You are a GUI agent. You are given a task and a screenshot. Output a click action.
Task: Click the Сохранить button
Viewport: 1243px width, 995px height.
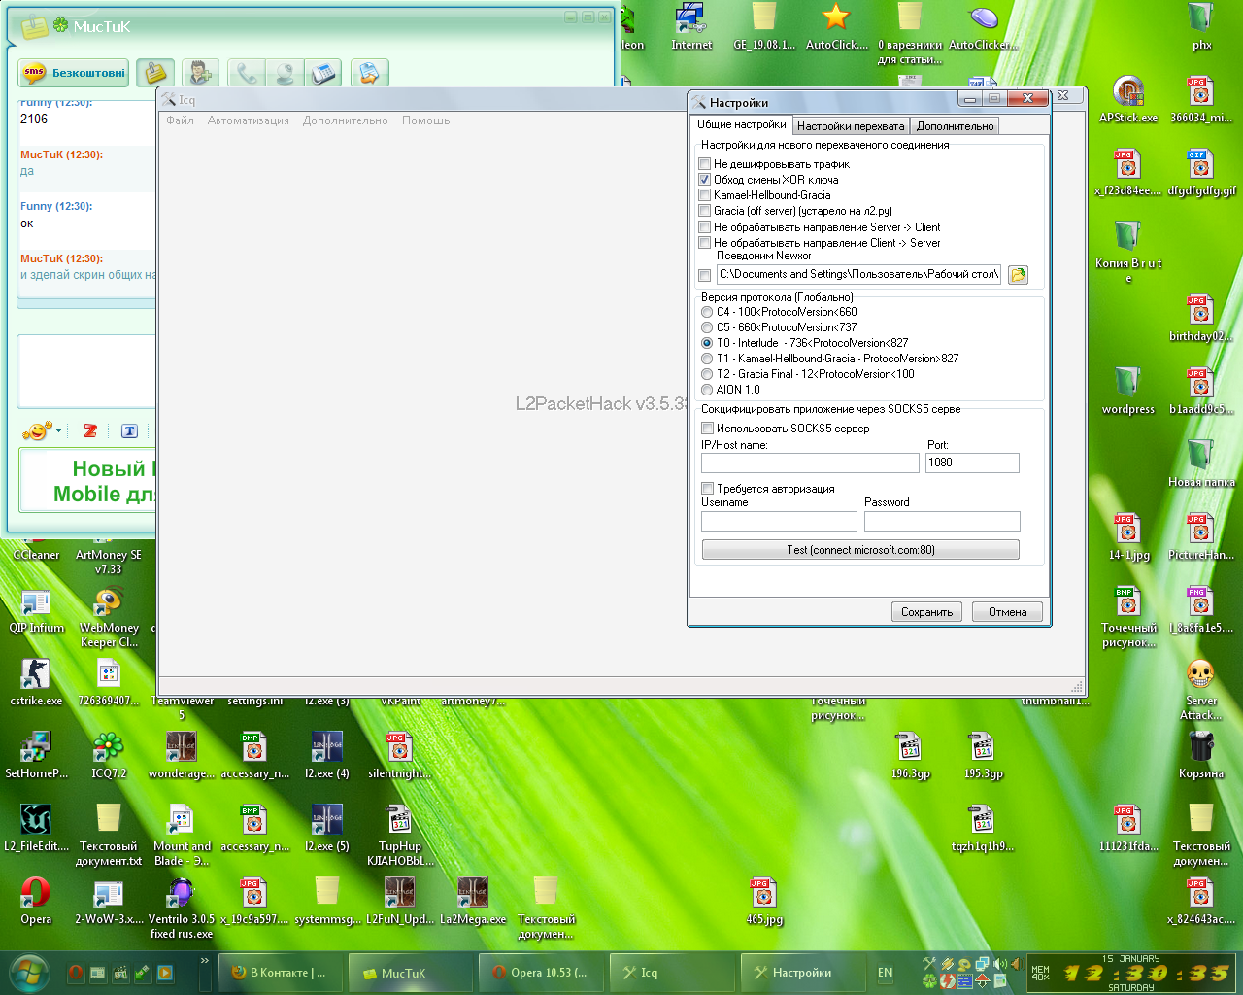tap(926, 612)
